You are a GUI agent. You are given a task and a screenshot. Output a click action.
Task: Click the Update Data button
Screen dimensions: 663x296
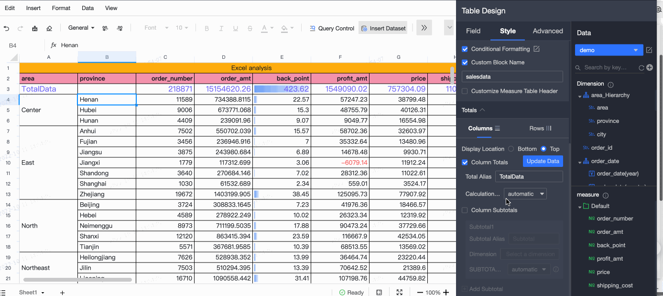tap(543, 161)
